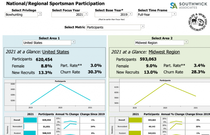The height and width of the screenshot is (135, 210).
Task: Click the United States glance heading link
Action: 56,52
